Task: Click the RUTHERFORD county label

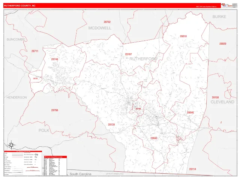Action: pos(143,59)
